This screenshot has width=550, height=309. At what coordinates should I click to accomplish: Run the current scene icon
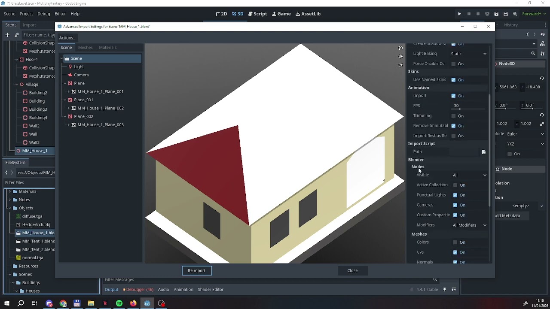point(497,14)
